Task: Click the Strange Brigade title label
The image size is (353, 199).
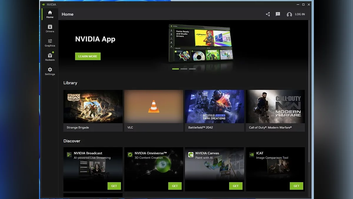Action: pyautogui.click(x=78, y=127)
